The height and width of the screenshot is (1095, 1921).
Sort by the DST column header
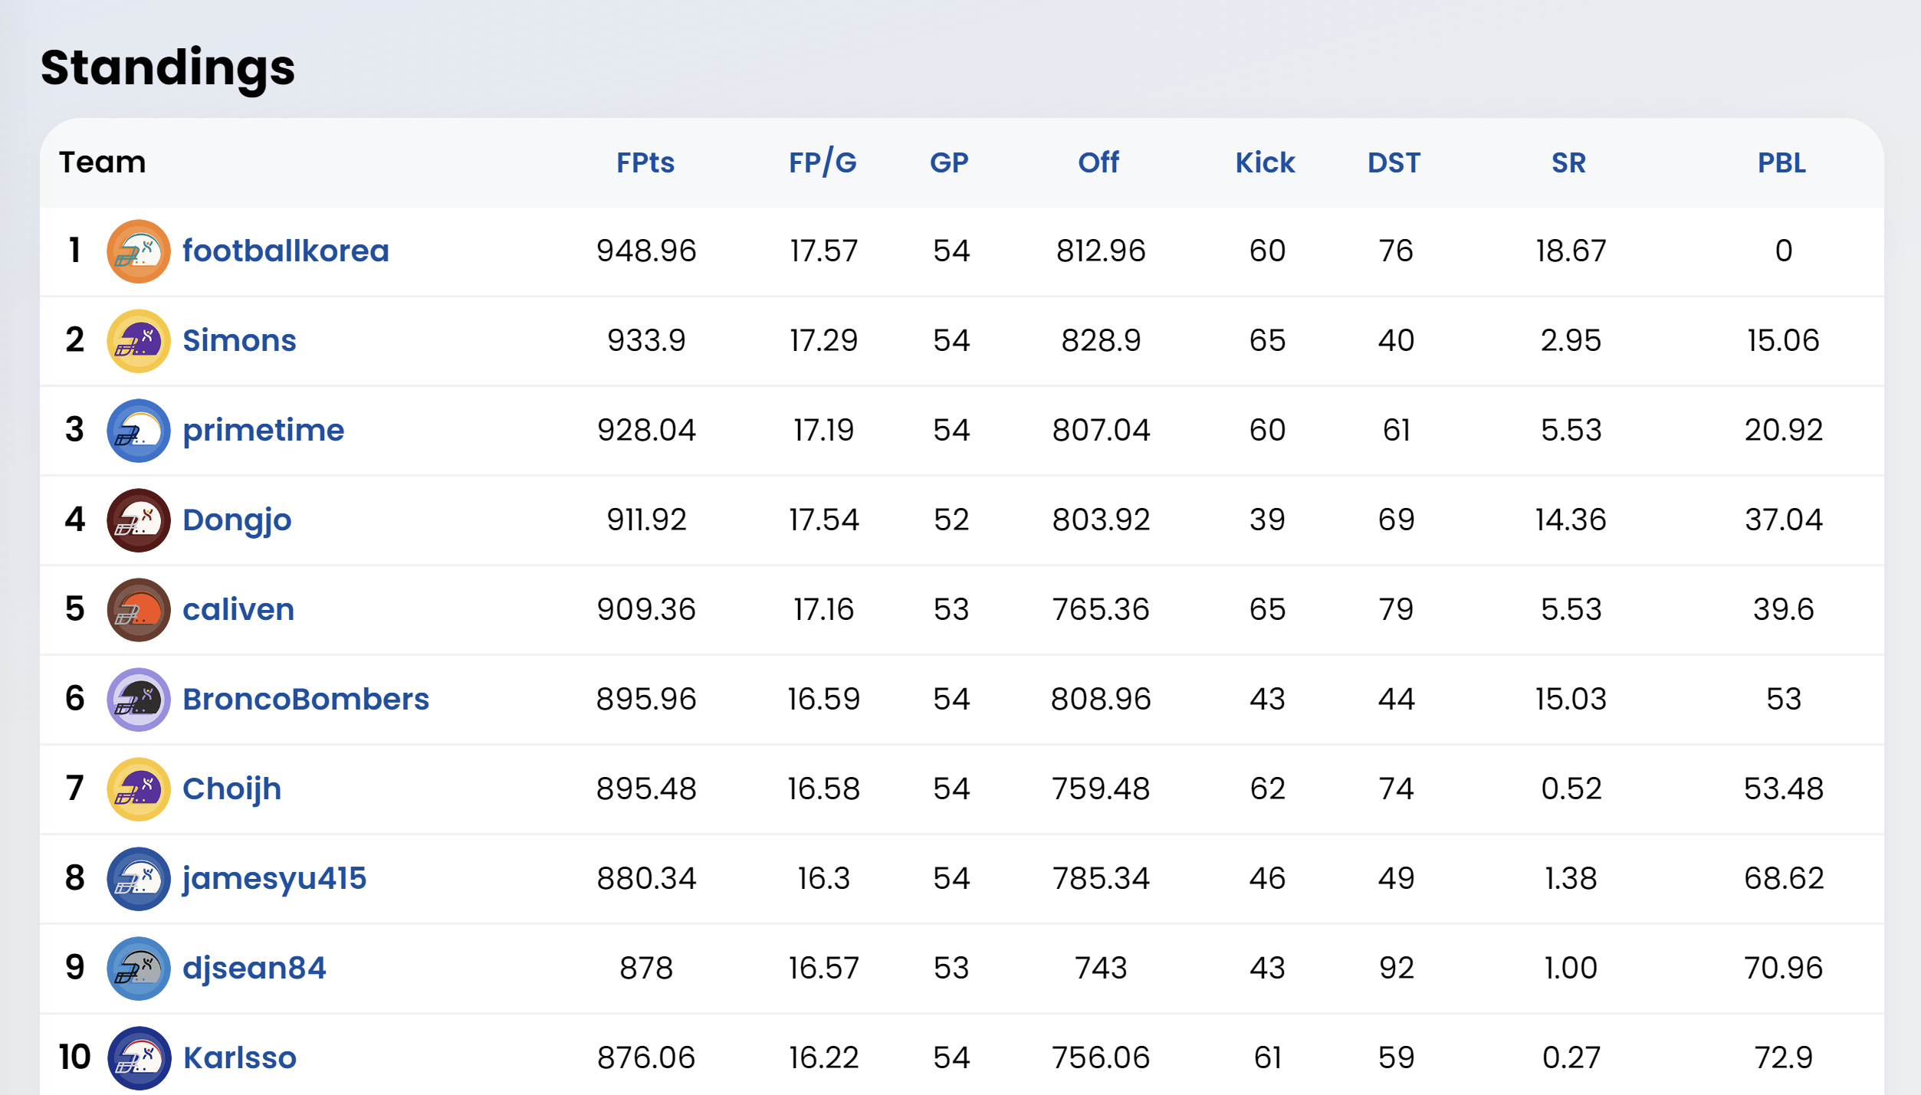tap(1394, 162)
